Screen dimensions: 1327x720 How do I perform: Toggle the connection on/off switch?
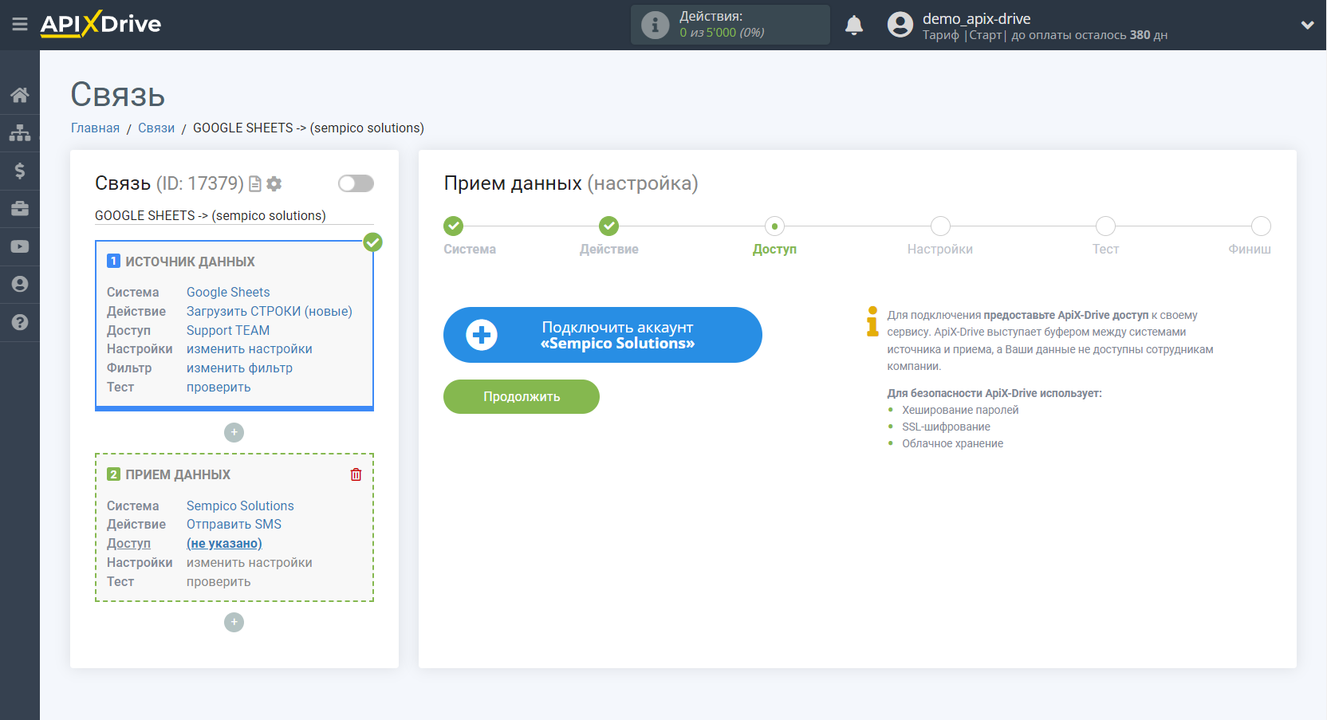[x=356, y=183]
